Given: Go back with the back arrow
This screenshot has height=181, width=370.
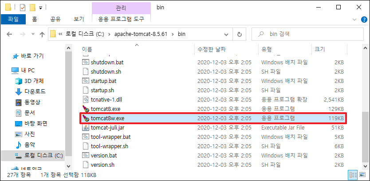Looking at the screenshot, I should 9,34.
